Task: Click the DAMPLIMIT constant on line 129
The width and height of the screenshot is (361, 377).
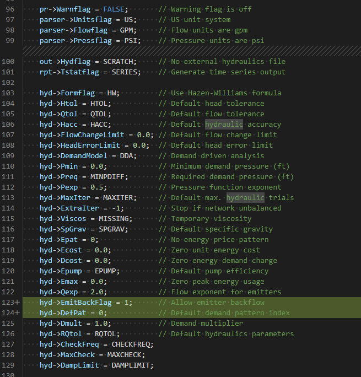Action: [131, 365]
